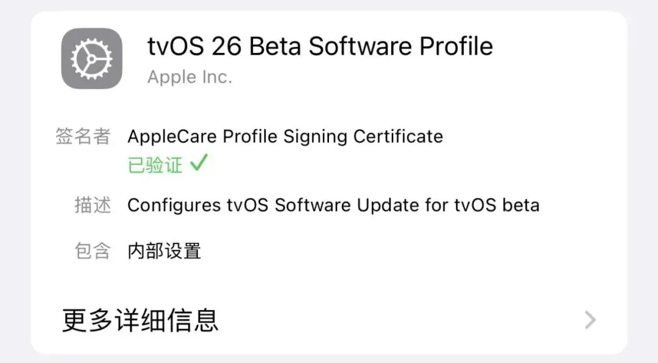Viewport: 658px width, 363px height.
Task: Click the word AppleCare in the signer name
Action: [172, 136]
